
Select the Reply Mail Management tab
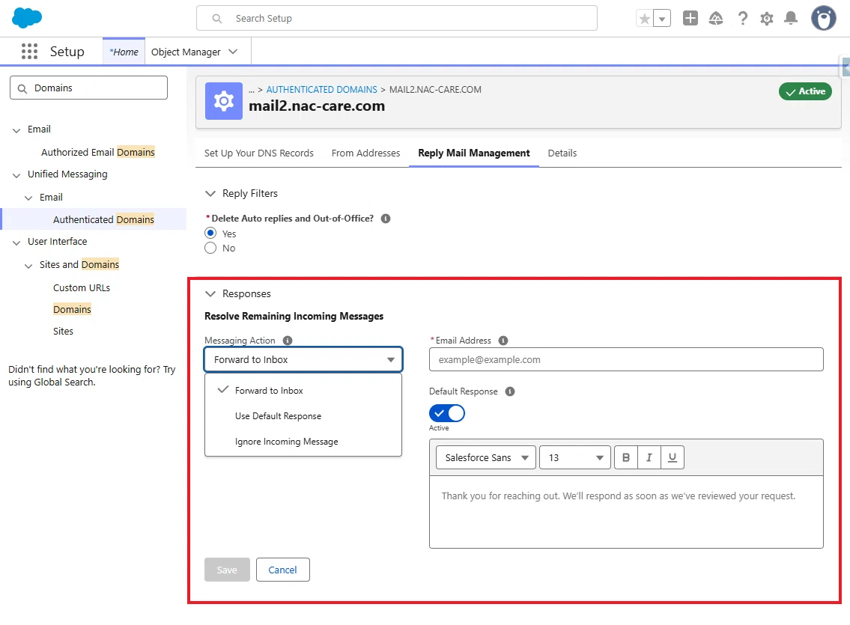(474, 153)
